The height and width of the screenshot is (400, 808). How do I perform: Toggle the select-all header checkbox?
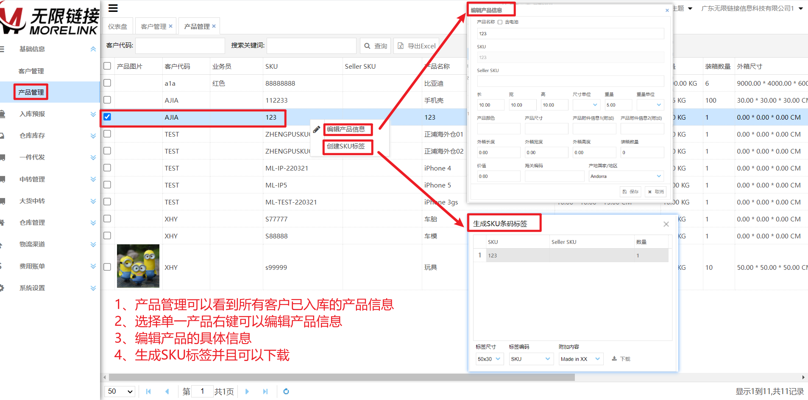point(107,66)
